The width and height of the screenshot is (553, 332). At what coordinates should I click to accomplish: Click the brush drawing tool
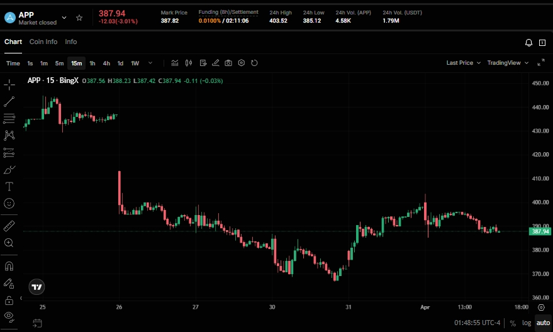pos(9,170)
